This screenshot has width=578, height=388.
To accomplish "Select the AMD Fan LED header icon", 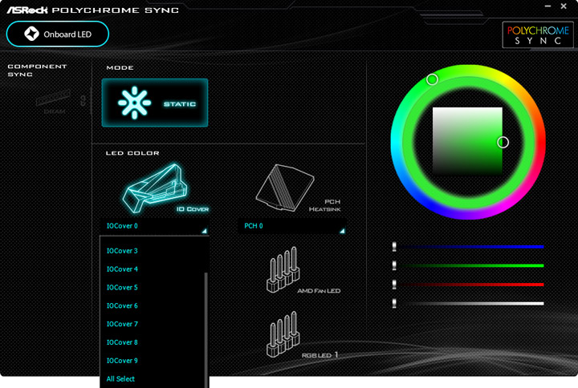I will pyautogui.click(x=283, y=270).
